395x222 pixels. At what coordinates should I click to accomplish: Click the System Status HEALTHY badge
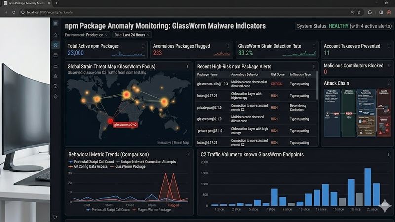[344, 26]
